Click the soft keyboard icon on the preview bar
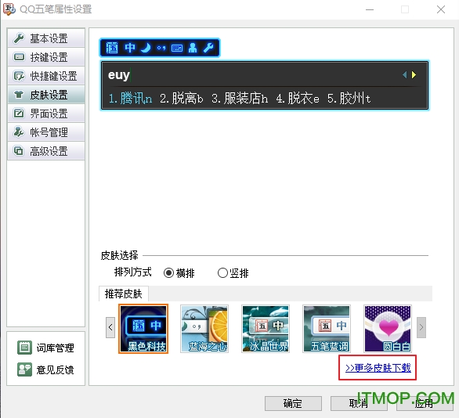 pyautogui.click(x=177, y=48)
